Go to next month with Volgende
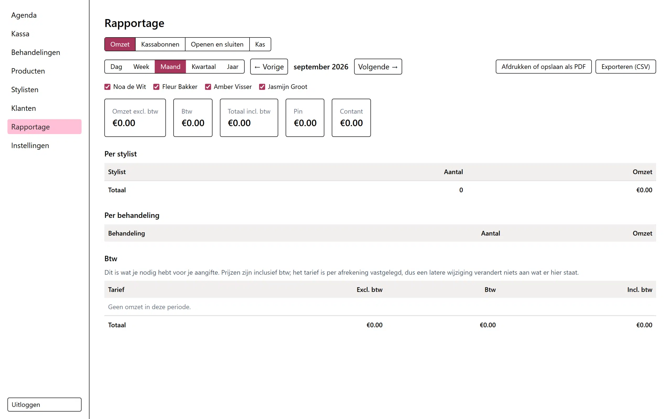The image size is (671, 419). (x=378, y=67)
